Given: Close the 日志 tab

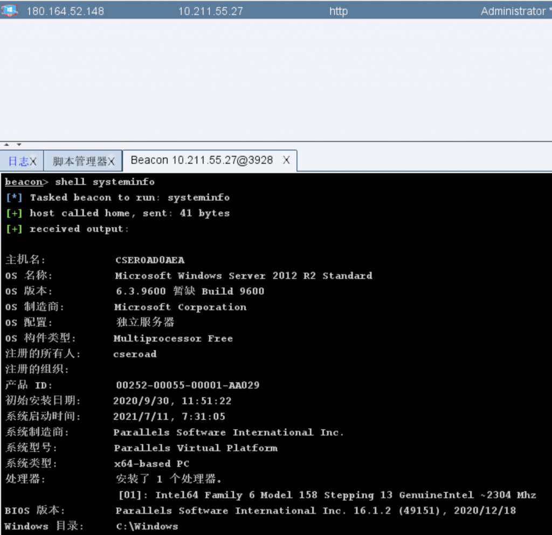Looking at the screenshot, I should coord(33,161).
